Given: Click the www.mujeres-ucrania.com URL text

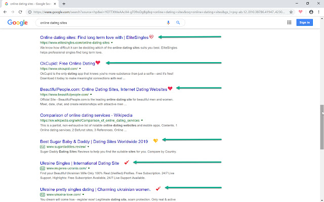Looking at the screenshot, I should coord(66,168).
